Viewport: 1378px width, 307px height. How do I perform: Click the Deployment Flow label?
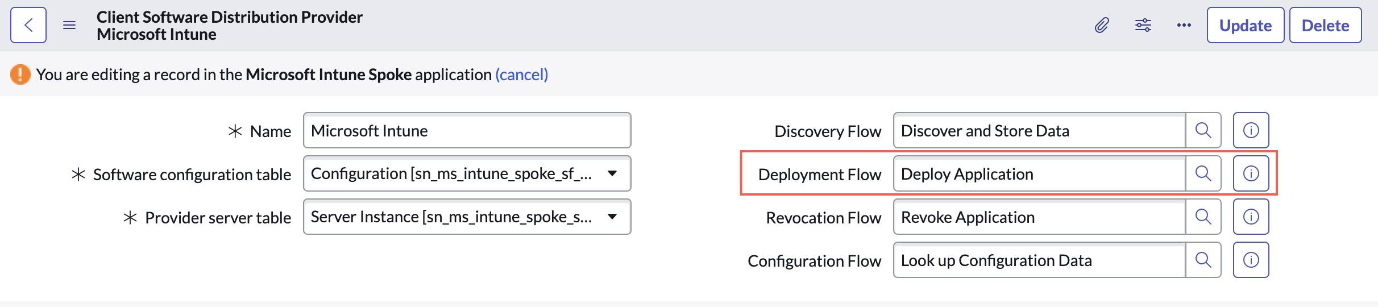(x=820, y=175)
